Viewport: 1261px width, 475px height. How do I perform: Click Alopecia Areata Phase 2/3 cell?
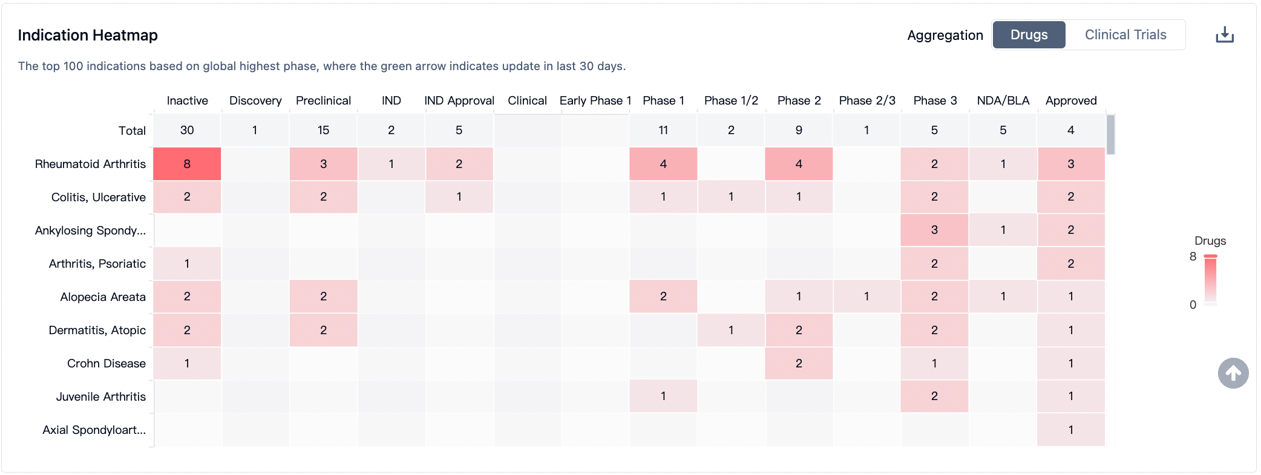[866, 297]
